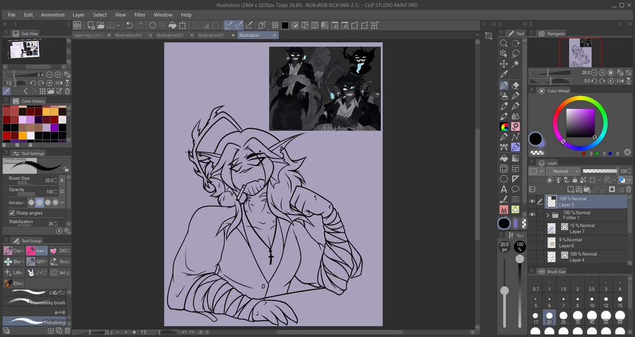Show Layer 7 visibility box

[532, 229]
